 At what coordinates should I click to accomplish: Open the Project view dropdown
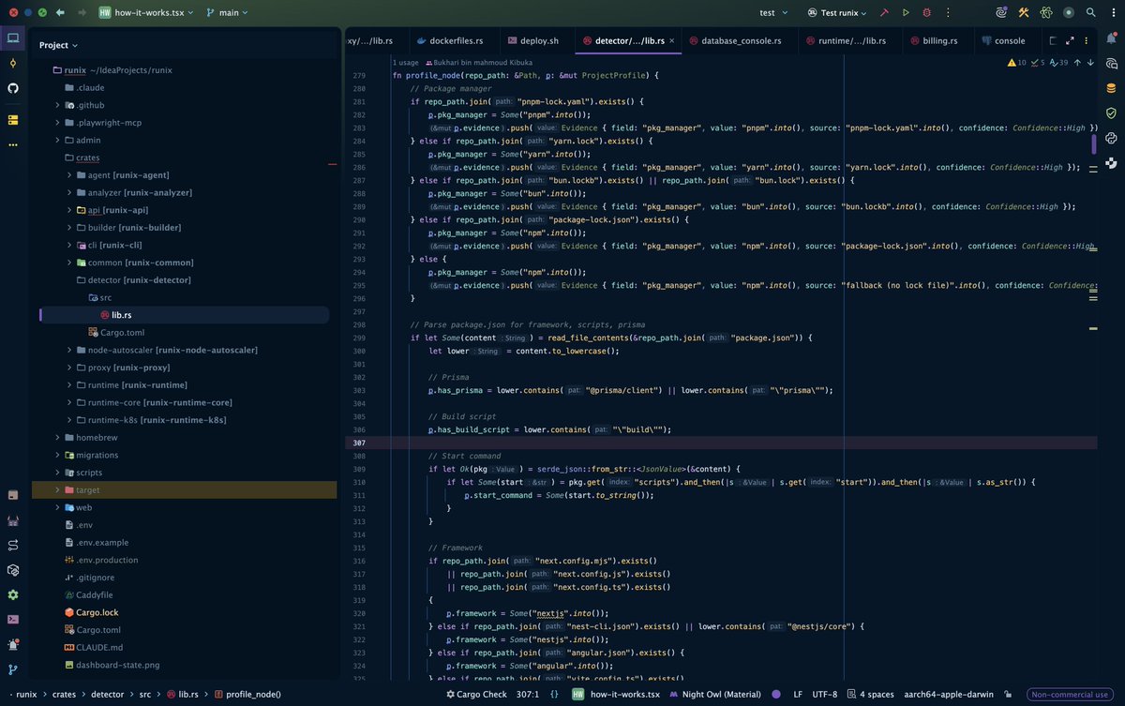pos(59,45)
